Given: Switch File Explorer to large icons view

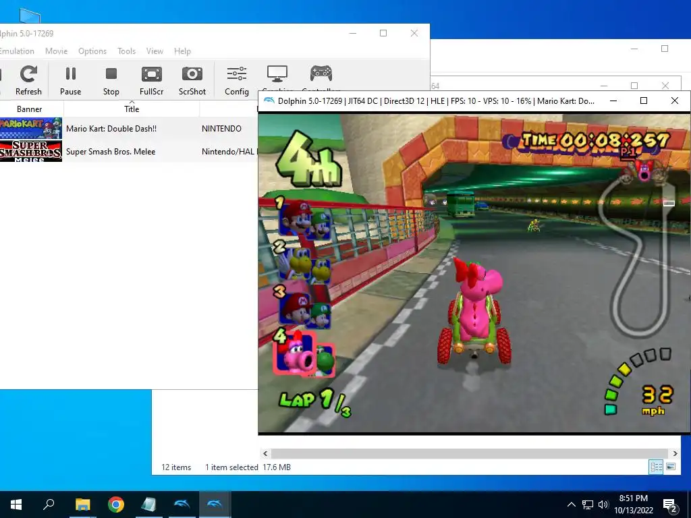Looking at the screenshot, I should point(671,467).
